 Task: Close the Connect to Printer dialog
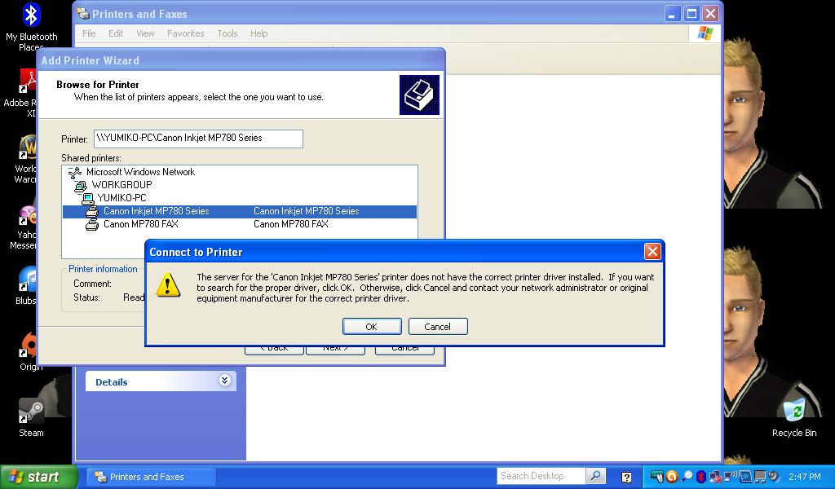[652, 251]
